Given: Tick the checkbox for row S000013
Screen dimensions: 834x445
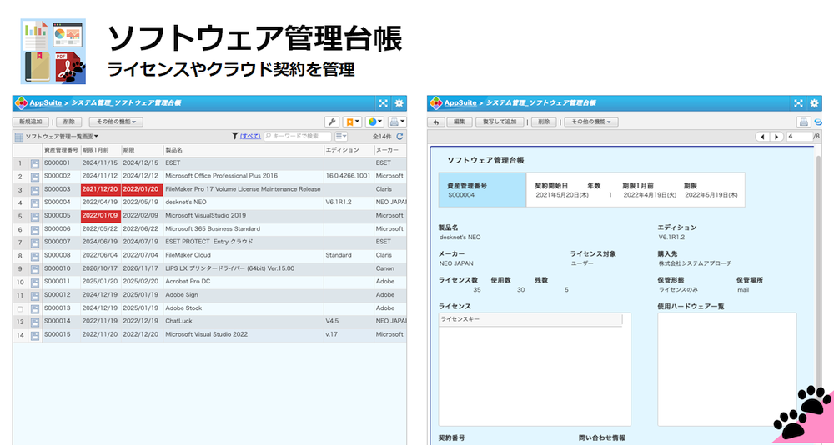Looking at the screenshot, I should click(20, 309).
